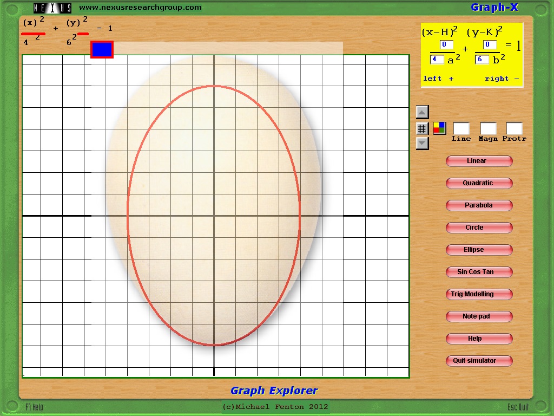Click the up arrow above the grid icon
554x416 pixels.
point(422,112)
